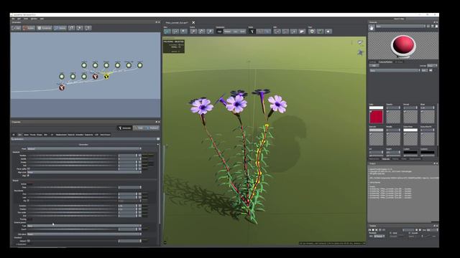Click the first Scene group icon in viewport toolbar
The image size is (460, 258).
pyautogui.click(x=193, y=32)
